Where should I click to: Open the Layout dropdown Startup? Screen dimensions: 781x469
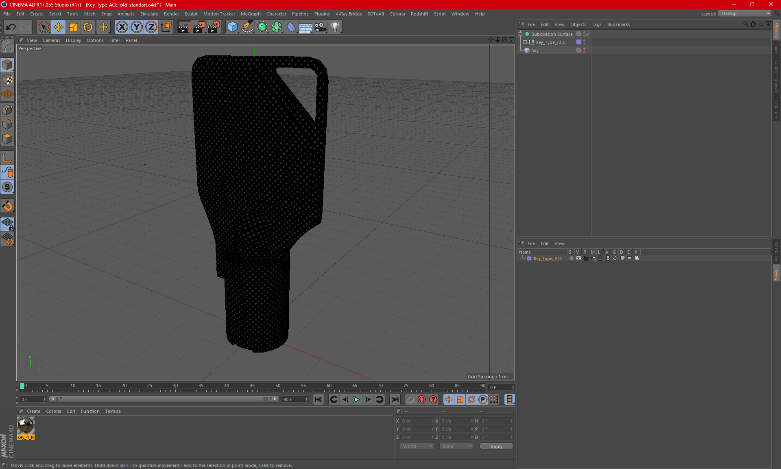[x=745, y=13]
